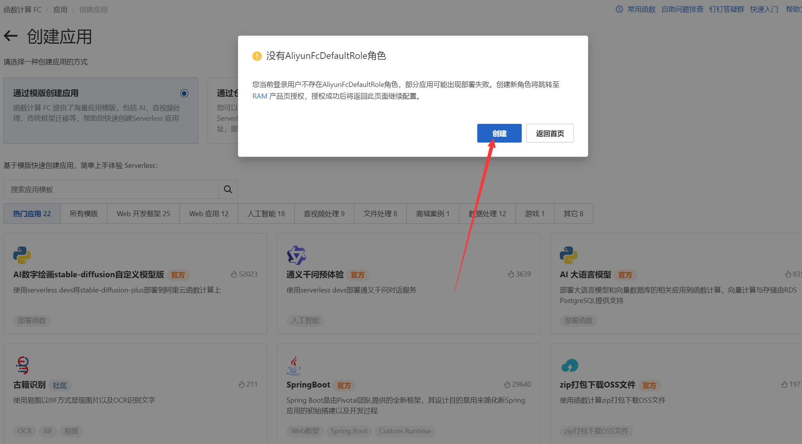Switch to the 数据处理 12 tab
Image resolution: width=802 pixels, height=444 pixels.
coord(487,213)
